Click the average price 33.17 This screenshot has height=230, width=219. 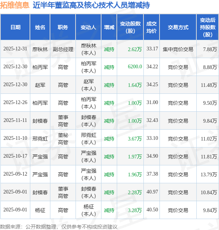pyautogui.click(x=152, y=49)
